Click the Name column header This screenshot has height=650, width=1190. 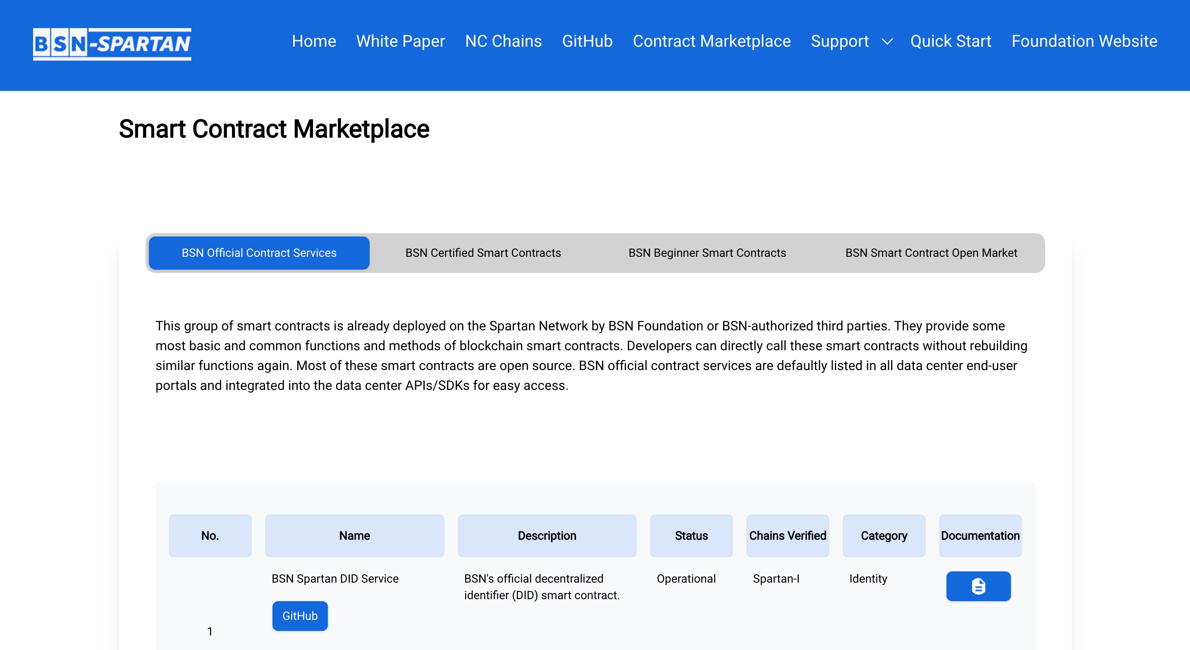pyautogui.click(x=354, y=535)
